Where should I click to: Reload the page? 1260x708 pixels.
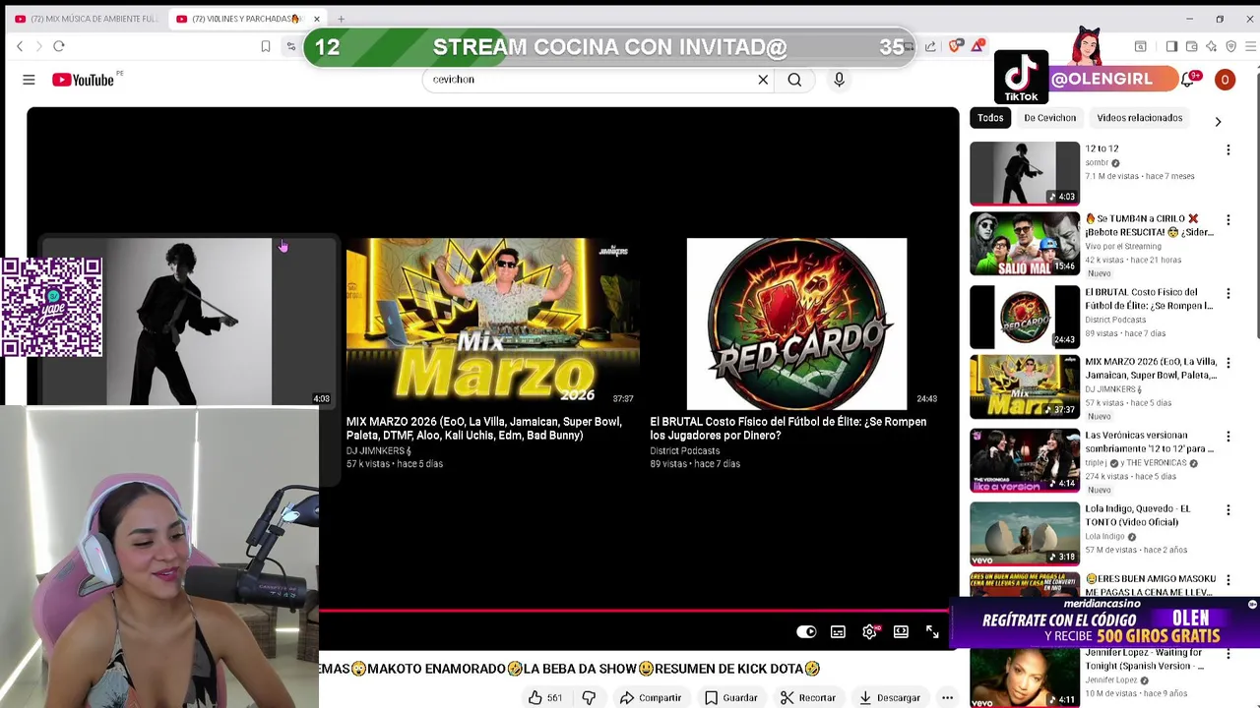coord(59,46)
